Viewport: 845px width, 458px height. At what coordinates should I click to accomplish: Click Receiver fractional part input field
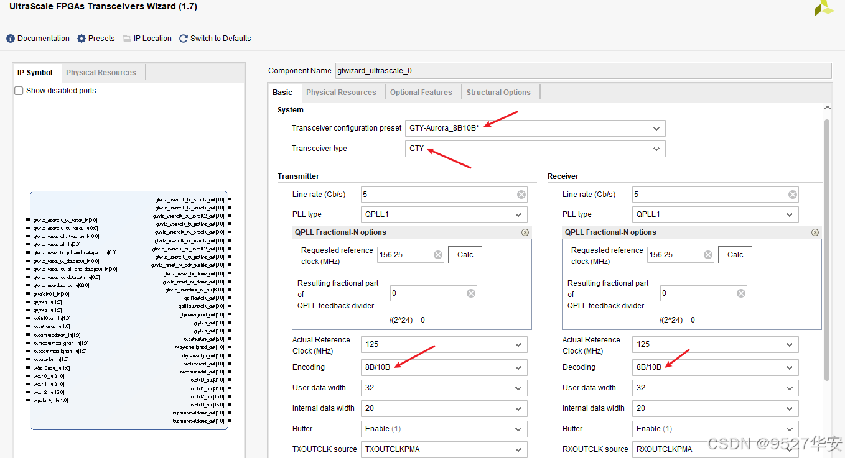tap(704, 293)
